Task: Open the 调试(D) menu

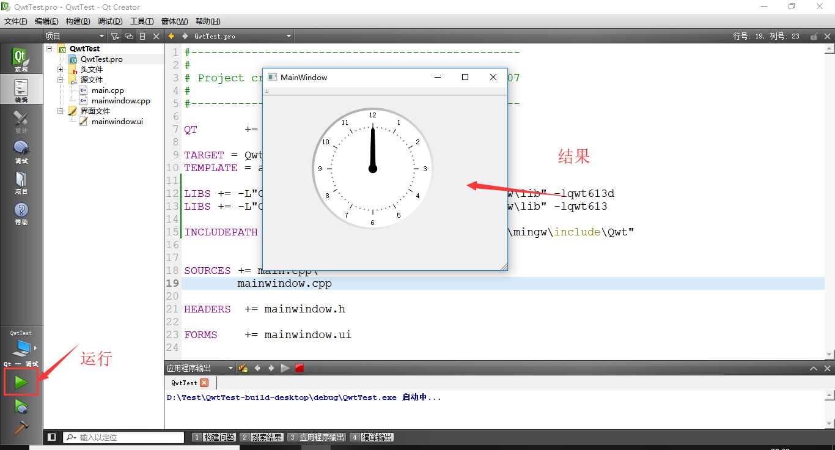Action: click(110, 21)
